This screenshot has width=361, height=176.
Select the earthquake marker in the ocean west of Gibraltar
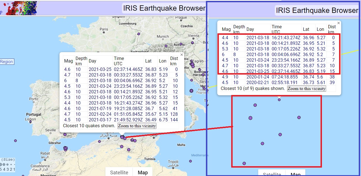tap(15, 141)
